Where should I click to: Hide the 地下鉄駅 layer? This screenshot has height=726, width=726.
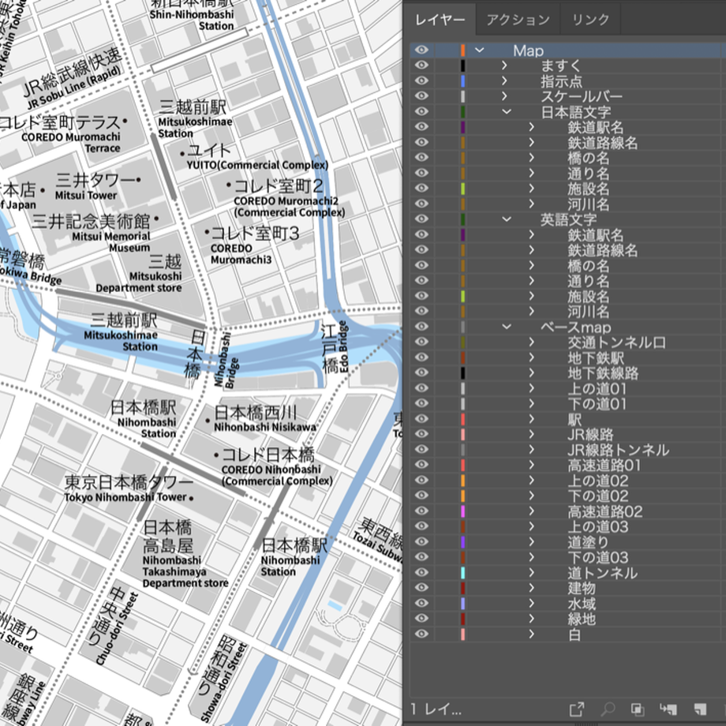tap(421, 357)
